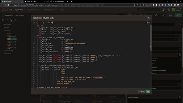Reload the browser page
Viewport: 183px width, 103px height.
click(8, 5)
